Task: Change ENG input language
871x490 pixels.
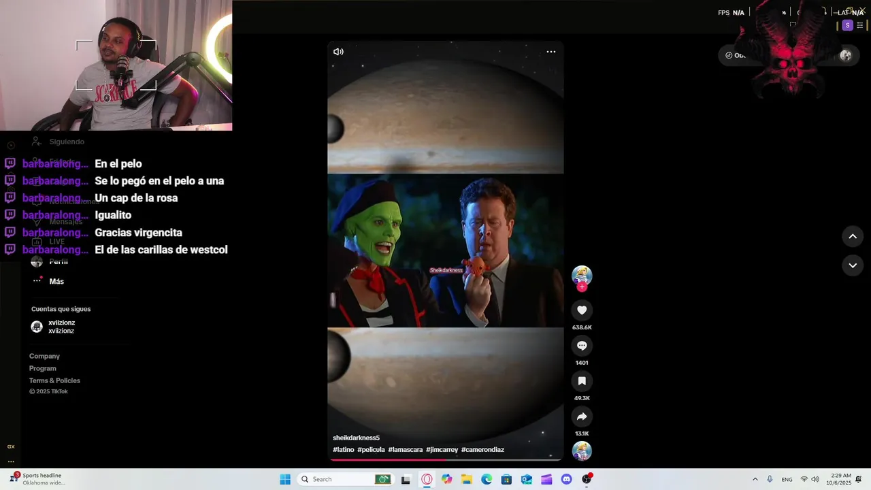Action: (x=787, y=479)
